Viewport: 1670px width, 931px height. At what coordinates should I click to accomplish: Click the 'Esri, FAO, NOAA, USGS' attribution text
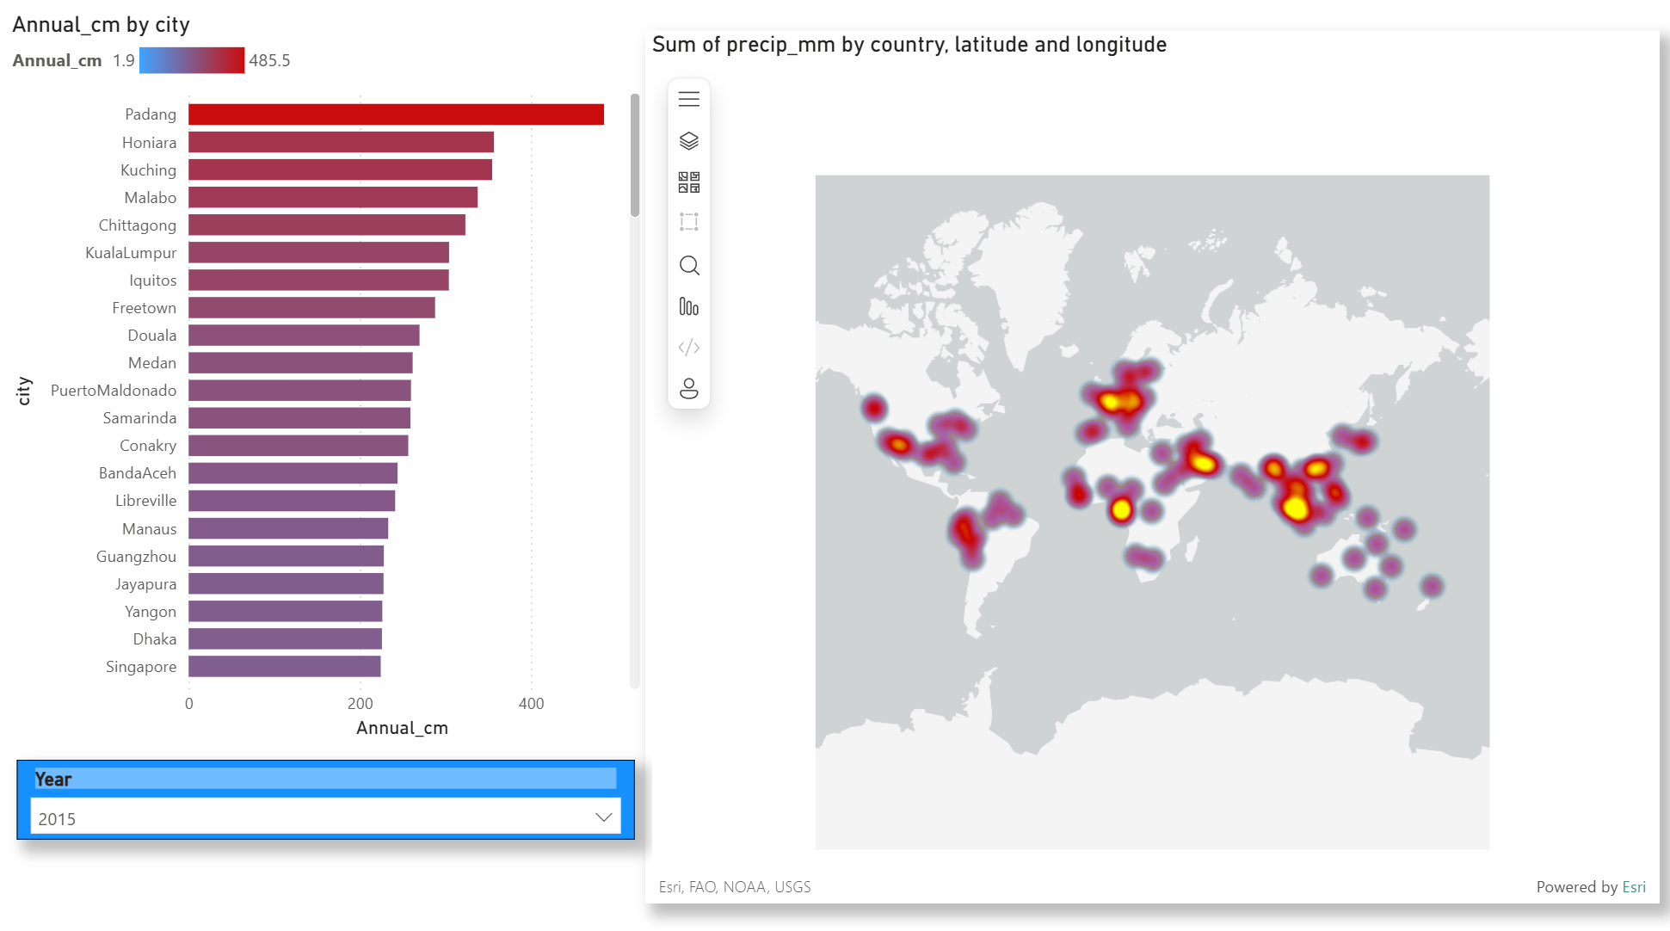point(735,887)
